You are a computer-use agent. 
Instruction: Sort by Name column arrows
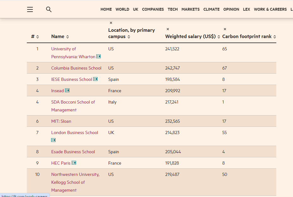[68, 37]
